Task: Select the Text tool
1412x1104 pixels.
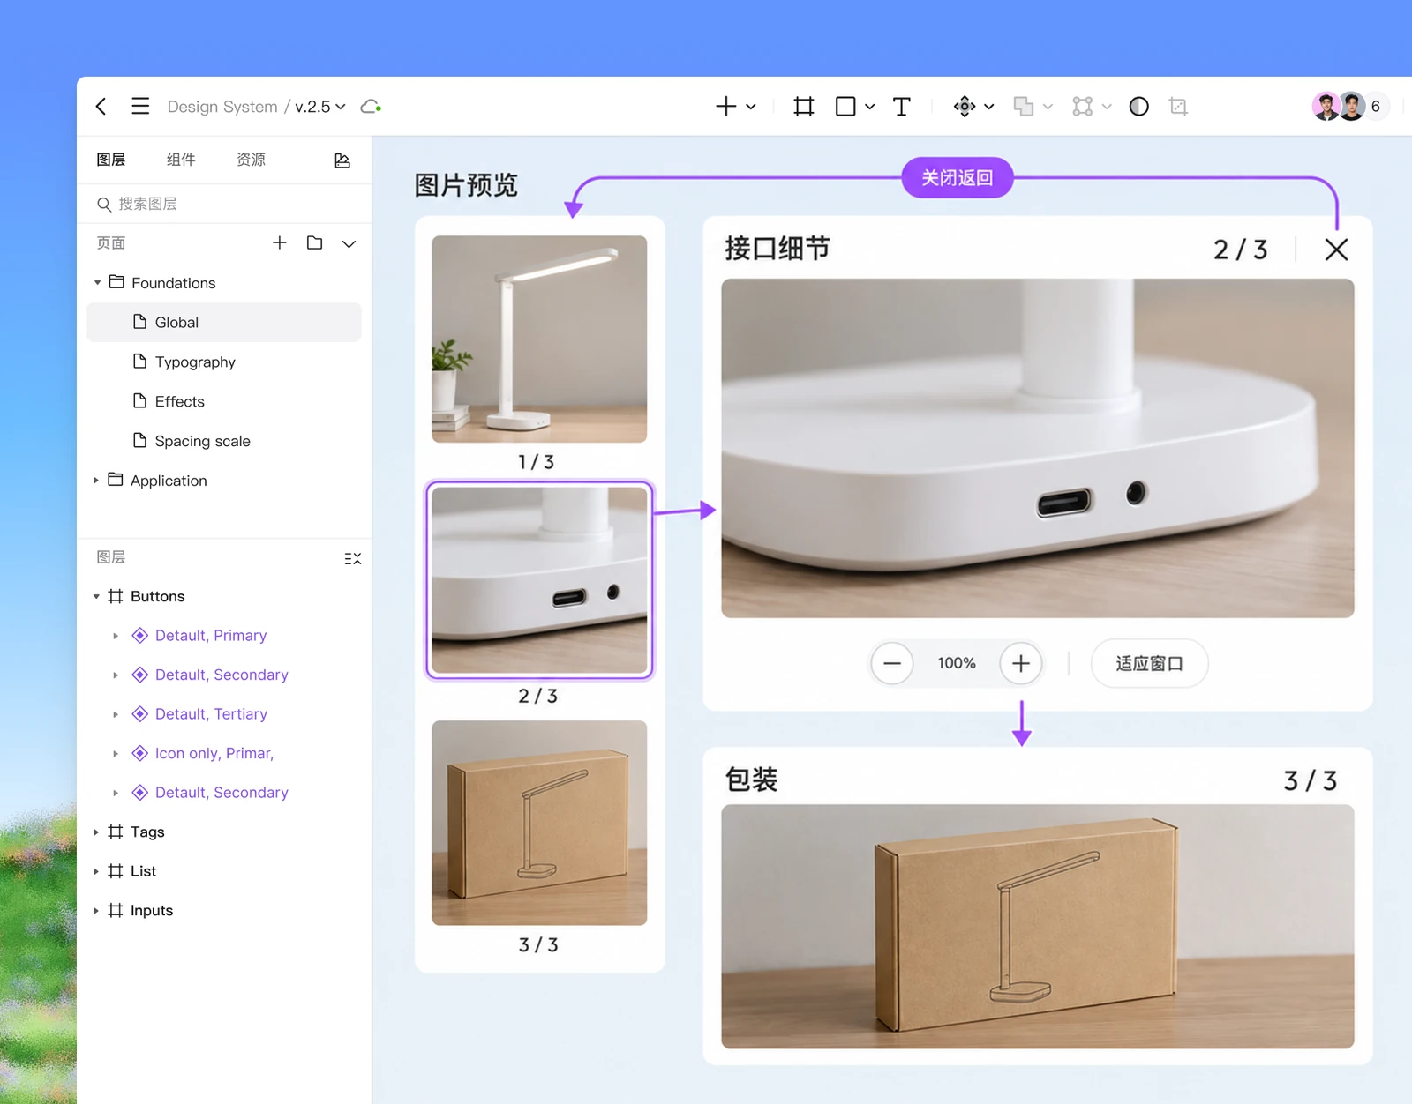Action: pos(901,107)
